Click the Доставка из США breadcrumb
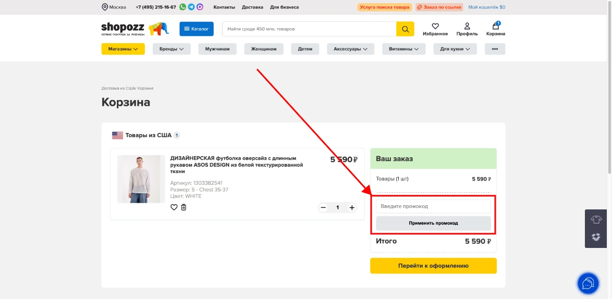Image resolution: width=612 pixels, height=299 pixels. click(119, 88)
